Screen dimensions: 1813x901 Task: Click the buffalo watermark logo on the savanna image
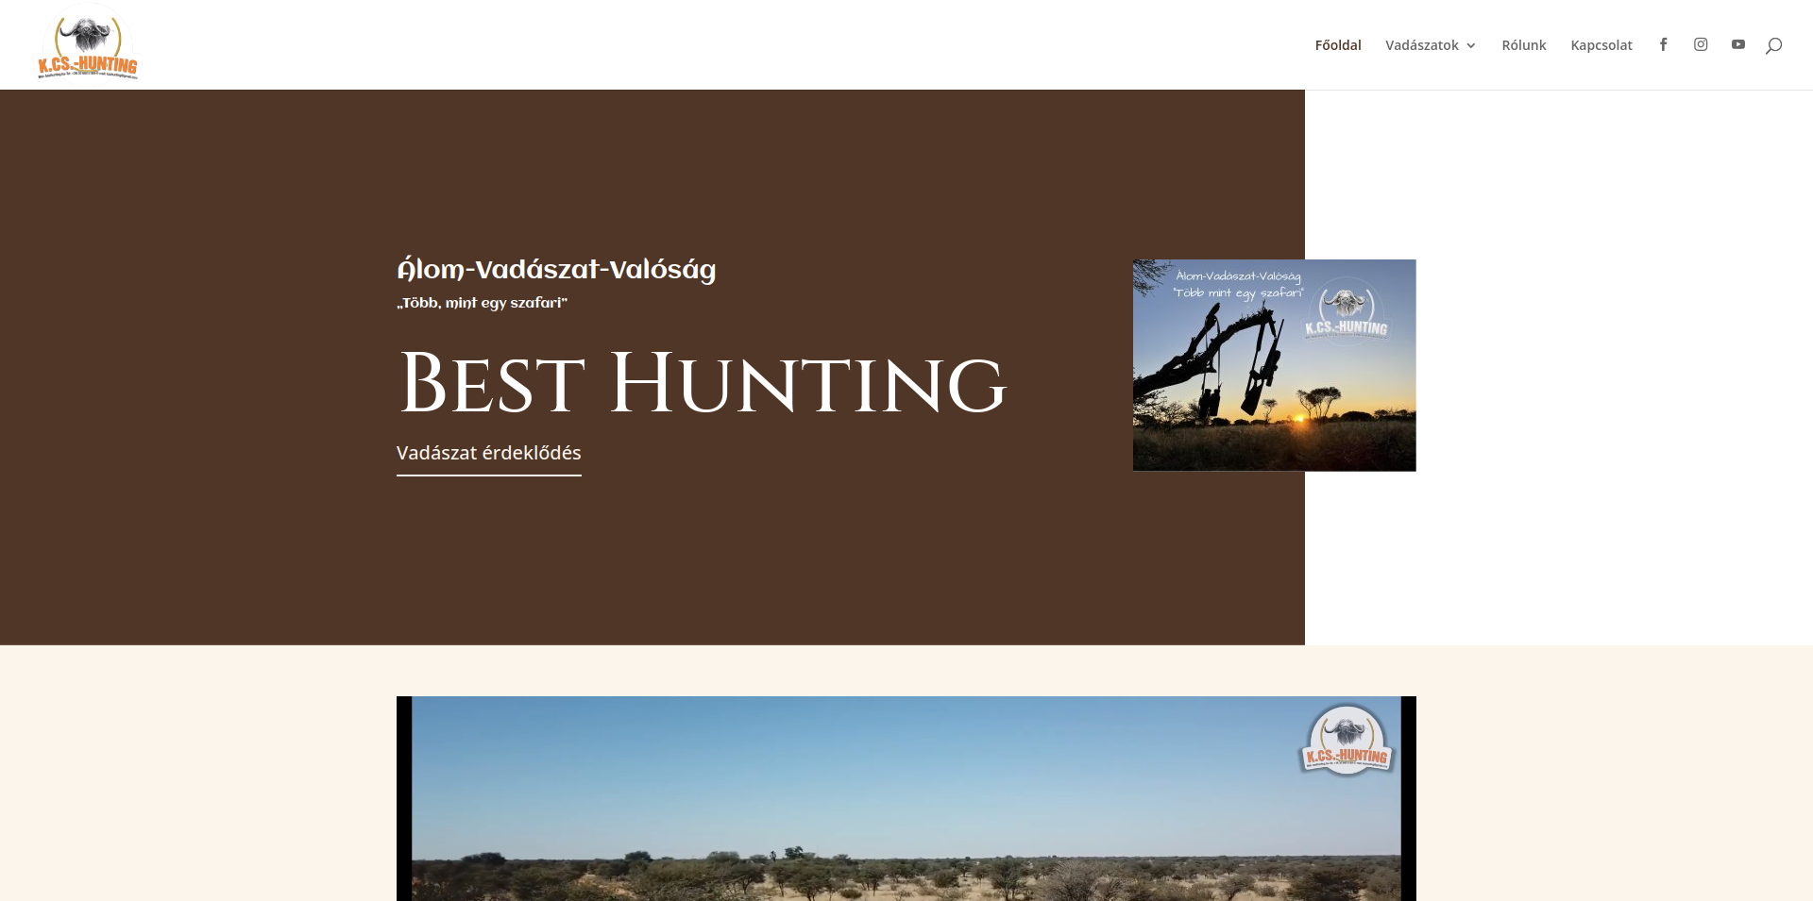tap(1347, 741)
